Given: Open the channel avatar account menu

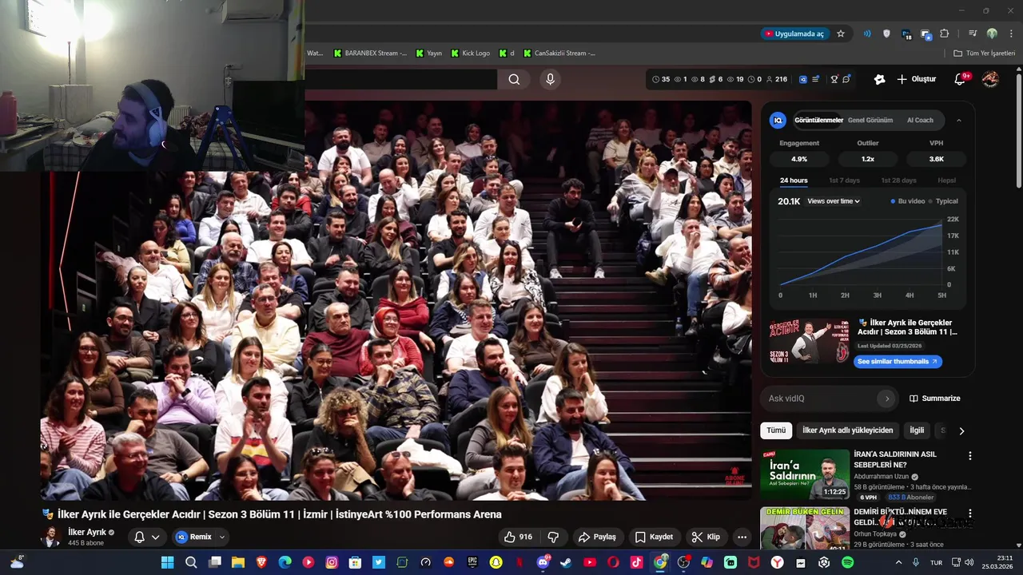Looking at the screenshot, I should coord(990,79).
